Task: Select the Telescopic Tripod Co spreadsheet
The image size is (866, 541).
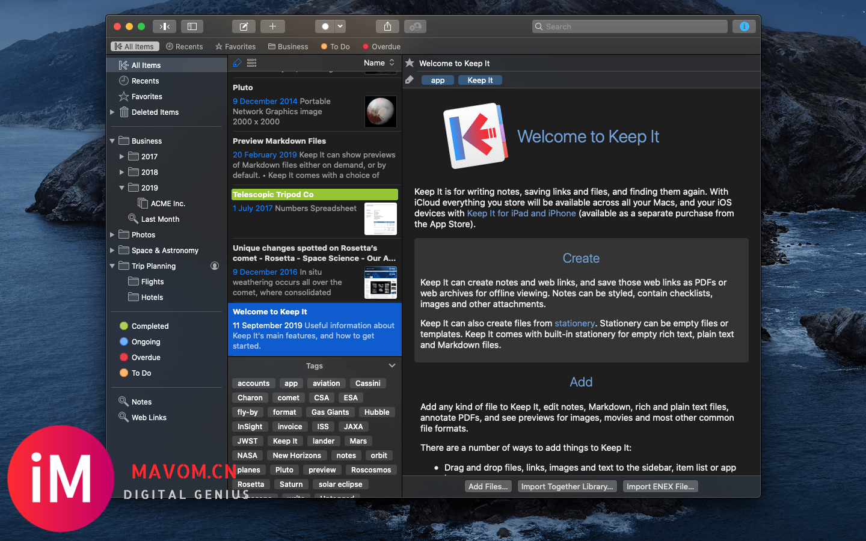Action: point(315,212)
